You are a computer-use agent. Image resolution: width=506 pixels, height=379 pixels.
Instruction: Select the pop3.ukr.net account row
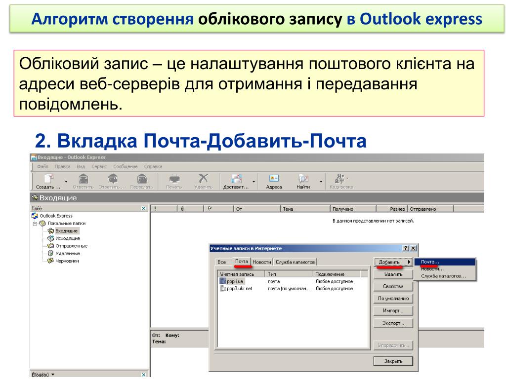[x=293, y=288]
